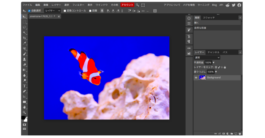
Task: Click the search magnifier in menu bar
Action: [x=137, y=5]
